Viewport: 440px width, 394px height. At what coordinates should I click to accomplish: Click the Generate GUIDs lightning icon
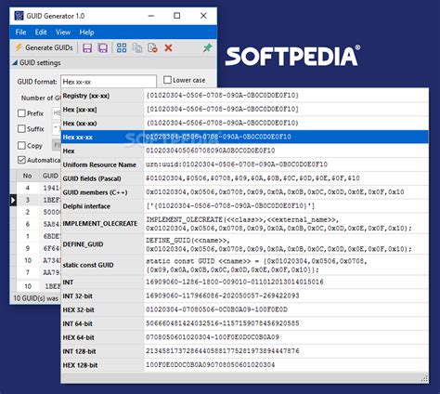[x=19, y=47]
